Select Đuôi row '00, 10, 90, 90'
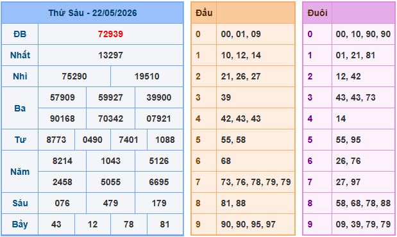The image size is (397, 237). [363, 34]
